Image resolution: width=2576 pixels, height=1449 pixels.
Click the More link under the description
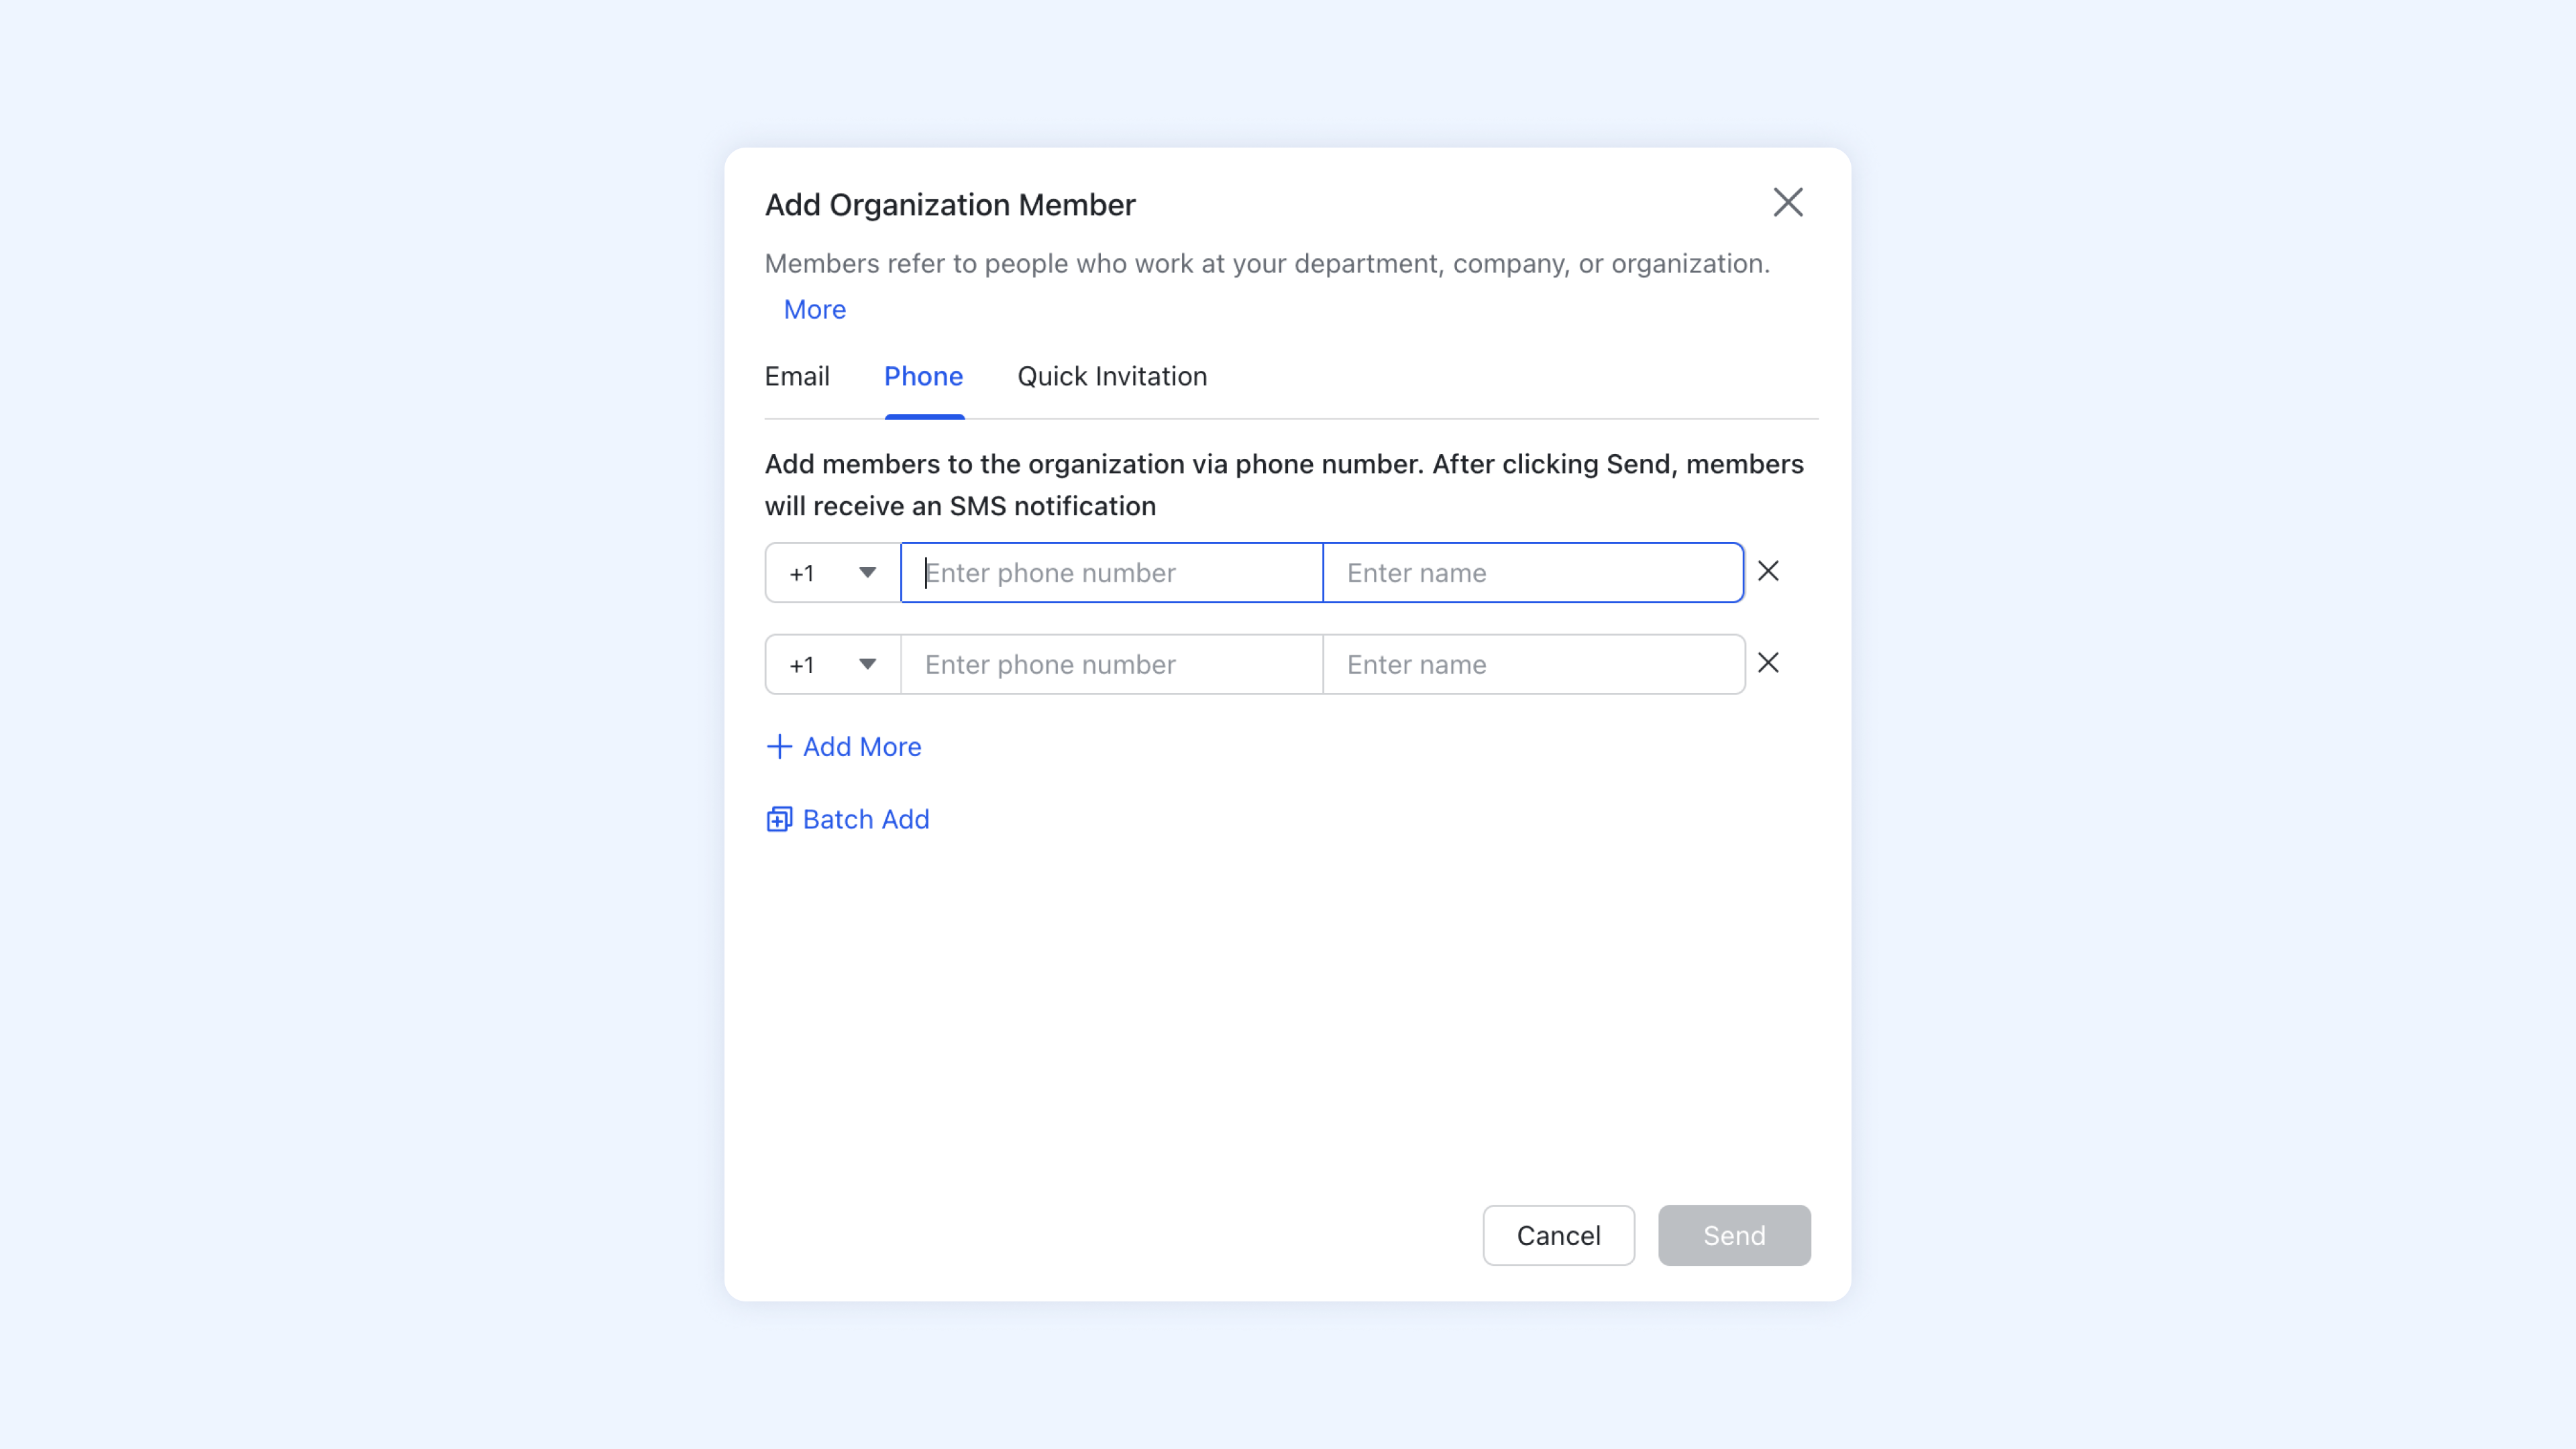pos(813,310)
